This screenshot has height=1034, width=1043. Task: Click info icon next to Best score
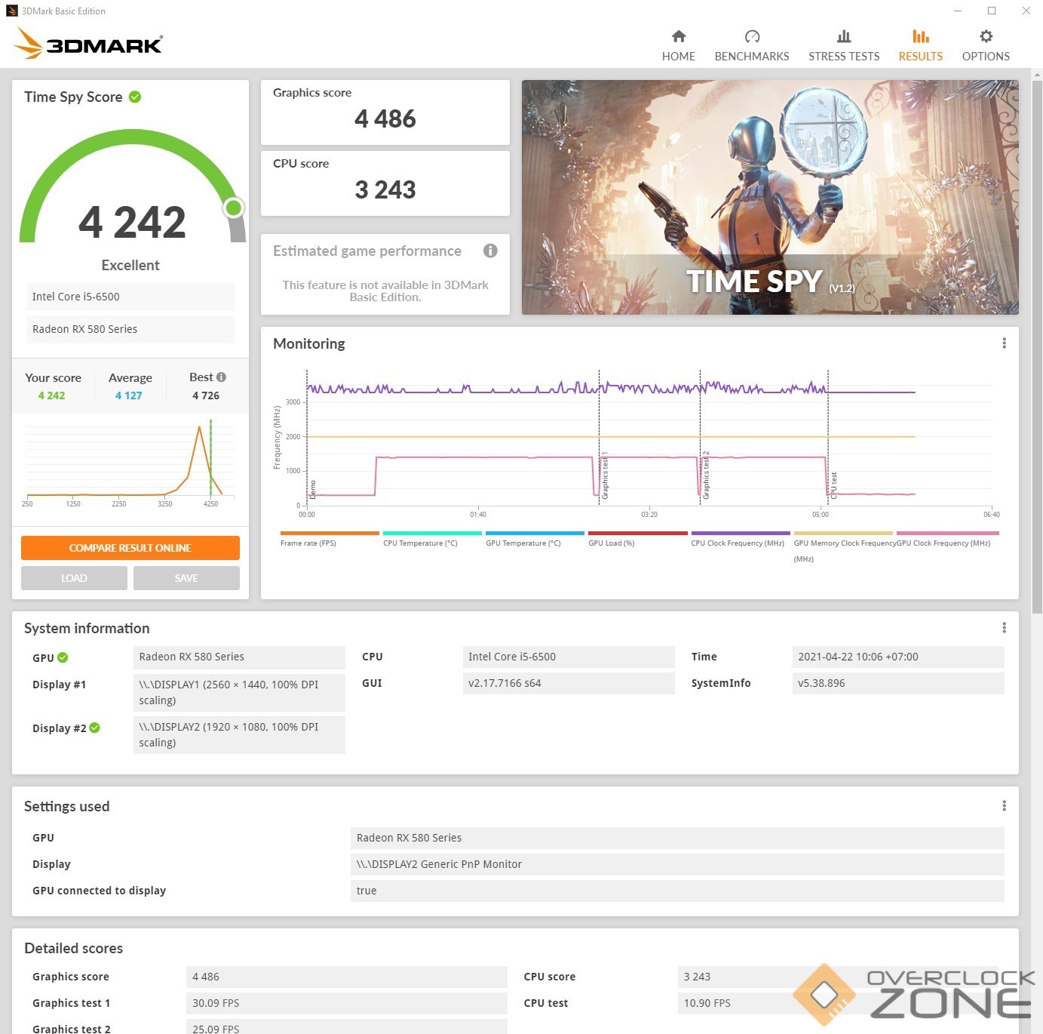221,377
